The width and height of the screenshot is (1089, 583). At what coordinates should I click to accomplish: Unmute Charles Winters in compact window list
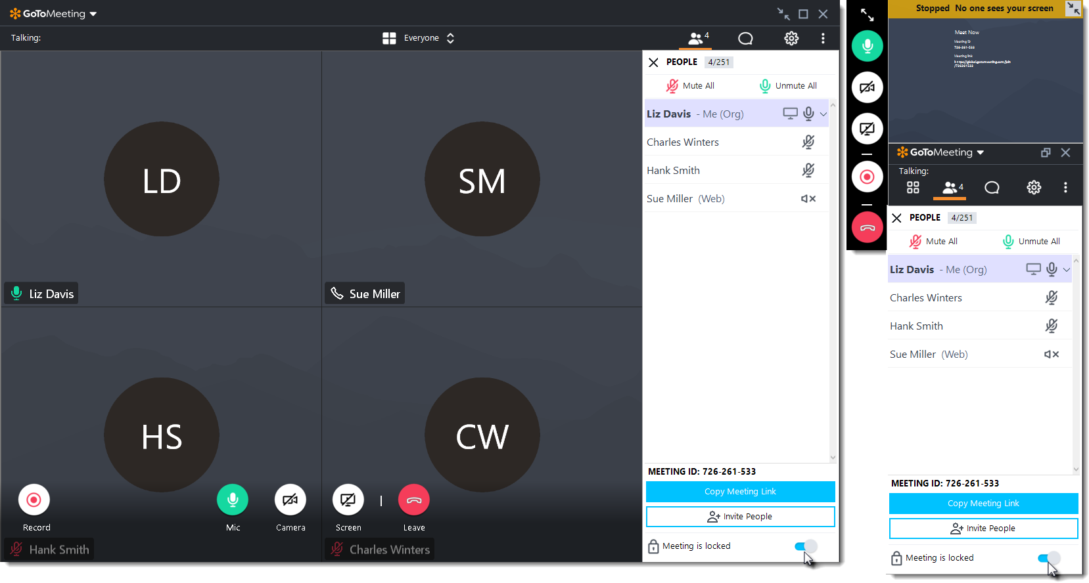pos(1052,297)
